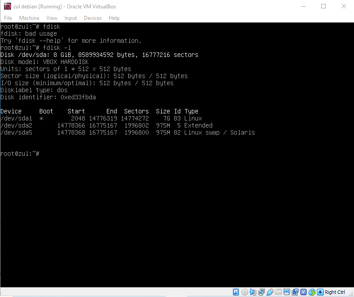Open the File menu
This screenshot has height=297, width=354.
(8, 18)
